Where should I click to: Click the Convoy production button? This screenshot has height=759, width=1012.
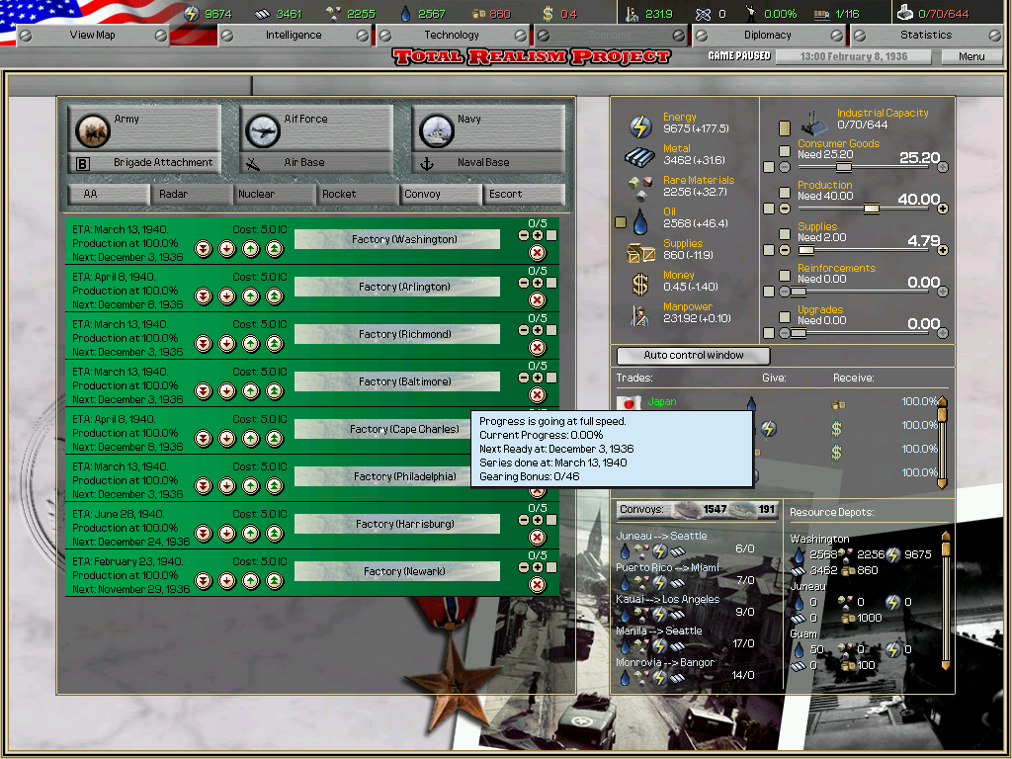click(439, 195)
